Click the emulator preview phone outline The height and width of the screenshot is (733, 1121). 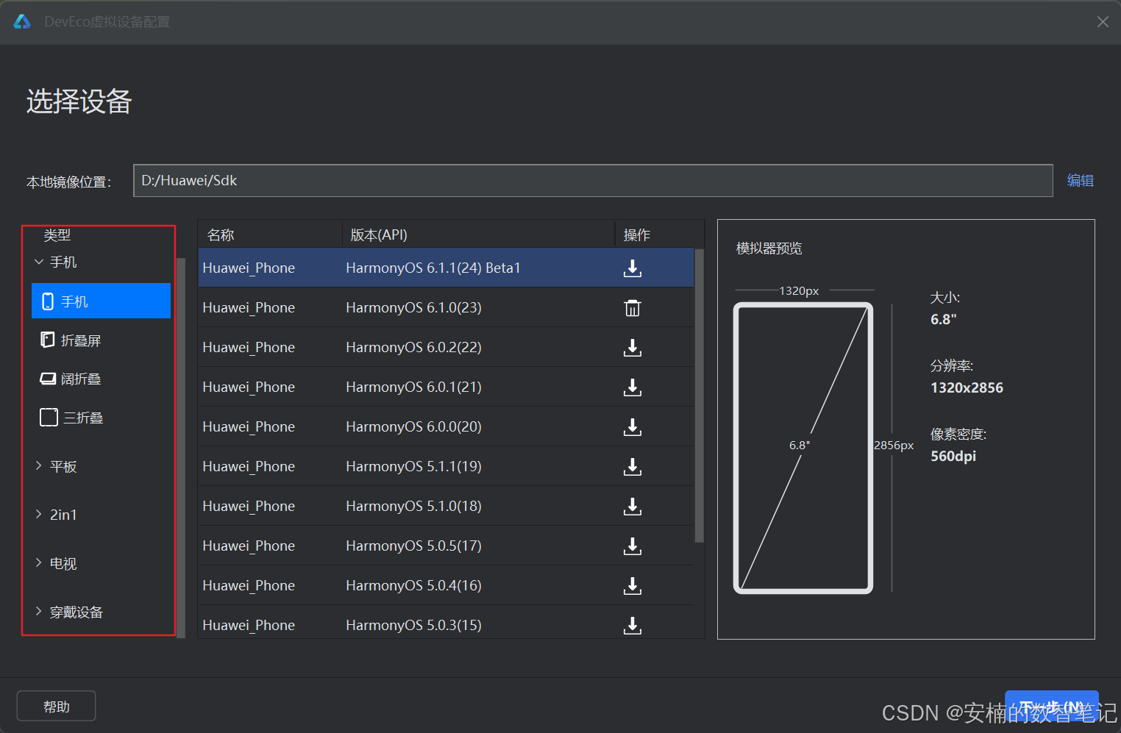click(803, 448)
